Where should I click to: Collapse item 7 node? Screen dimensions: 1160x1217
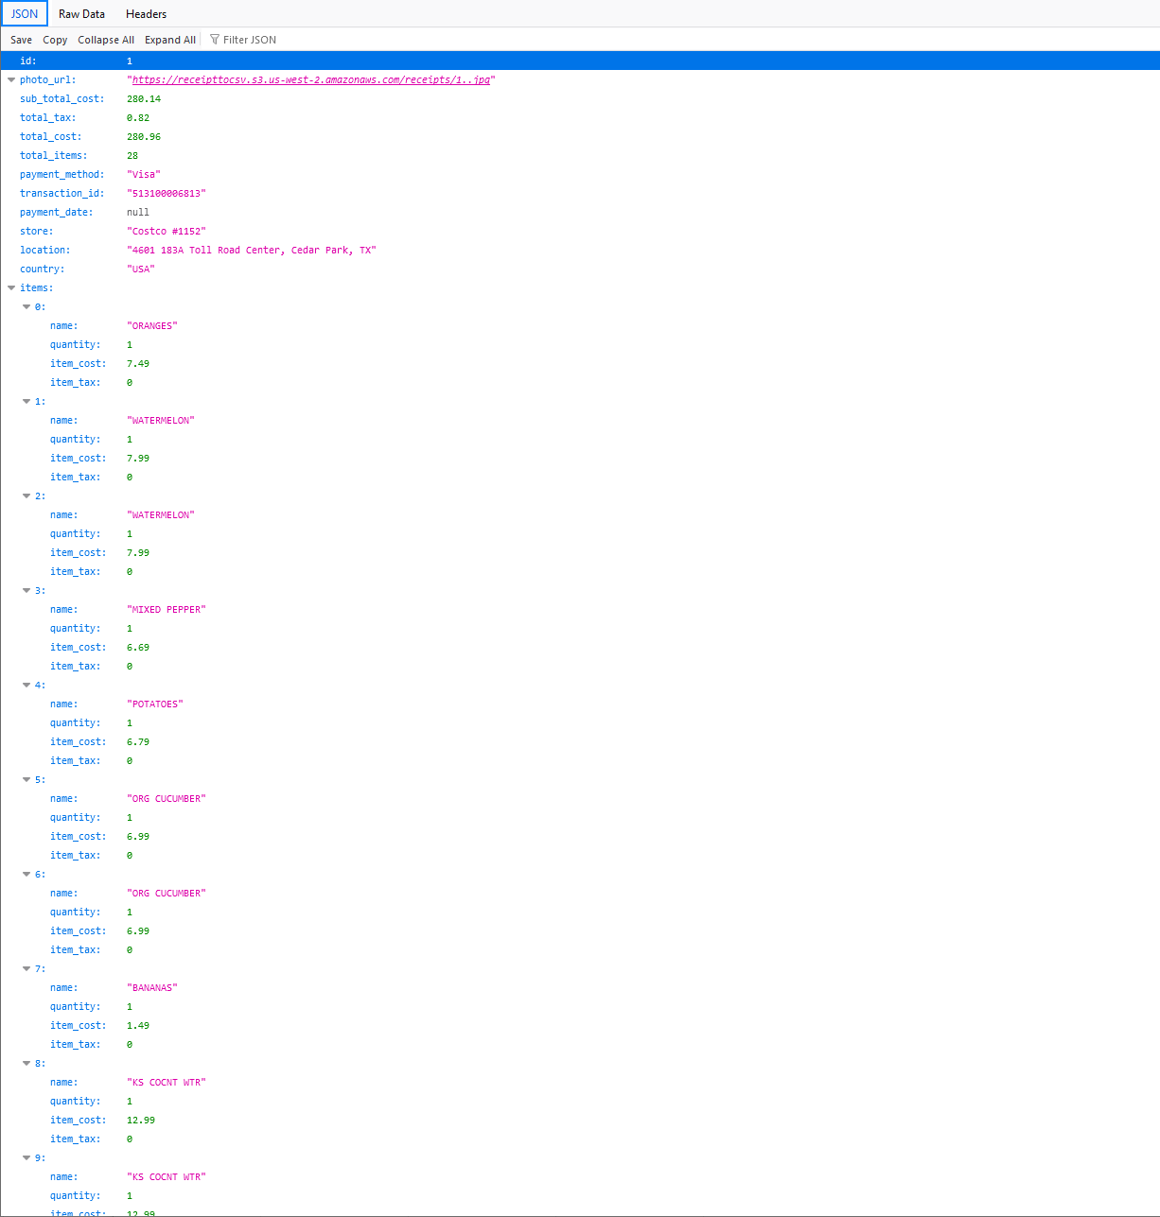[26, 969]
